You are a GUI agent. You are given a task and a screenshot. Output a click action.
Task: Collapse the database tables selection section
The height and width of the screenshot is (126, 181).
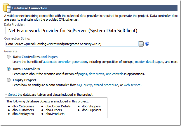click(x=6, y=95)
